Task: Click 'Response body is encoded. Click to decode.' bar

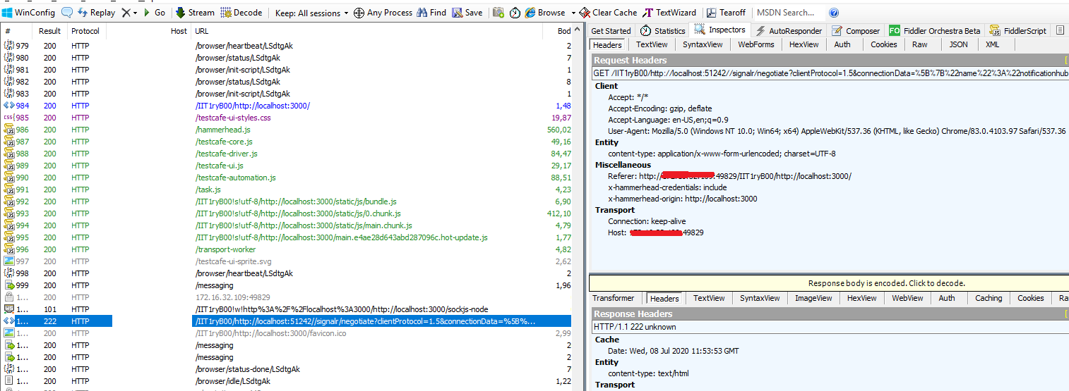Action: 828,283
